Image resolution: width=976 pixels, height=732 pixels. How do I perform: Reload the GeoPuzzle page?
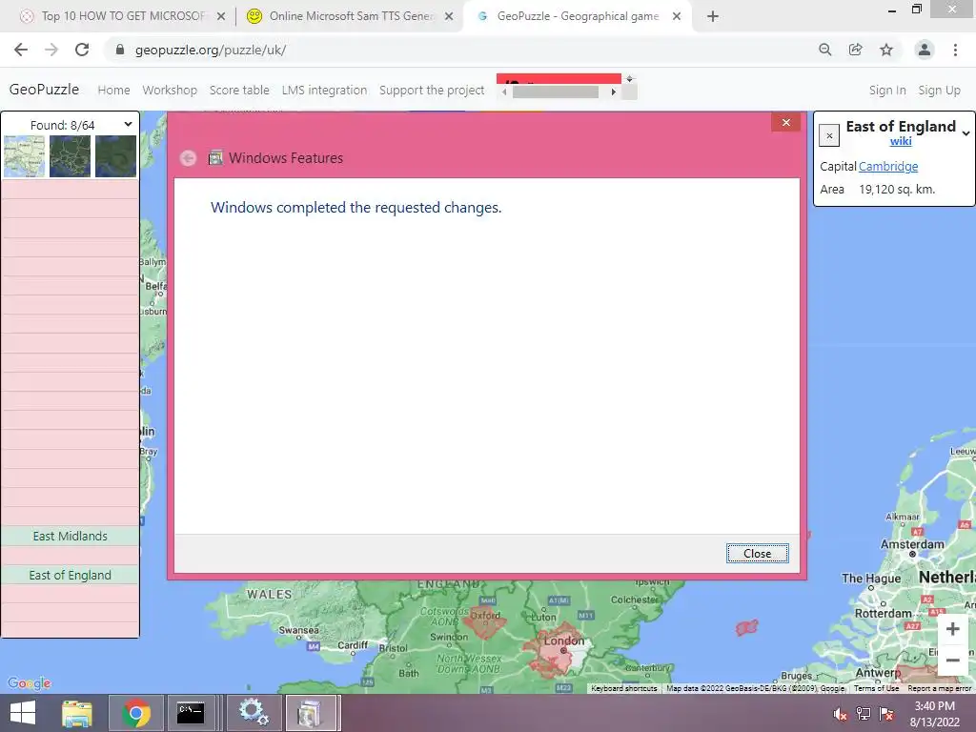point(82,50)
